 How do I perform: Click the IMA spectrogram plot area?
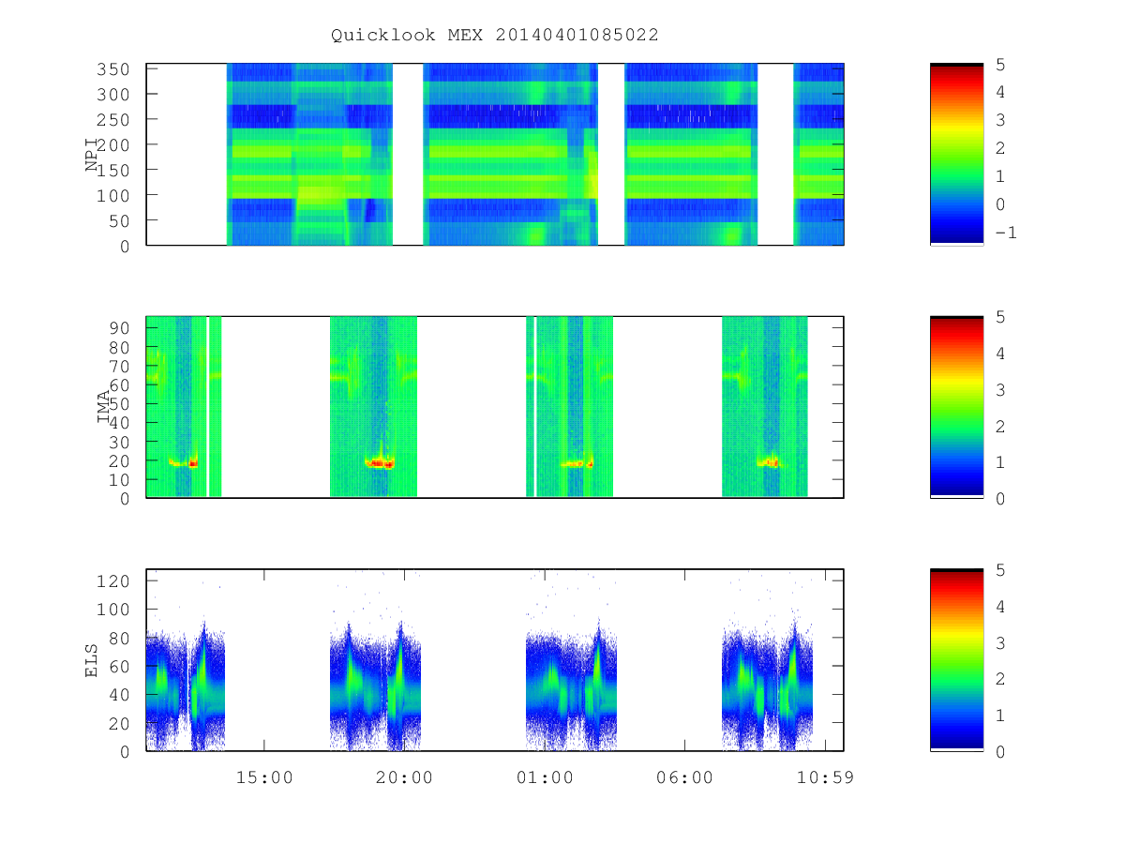tap(495, 407)
